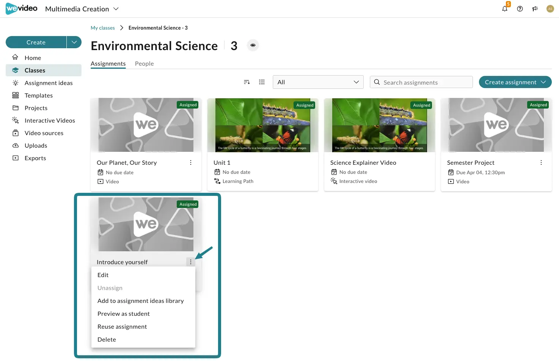This screenshot has width=559, height=364.
Task: Switch to list view icon
Action: point(262,82)
